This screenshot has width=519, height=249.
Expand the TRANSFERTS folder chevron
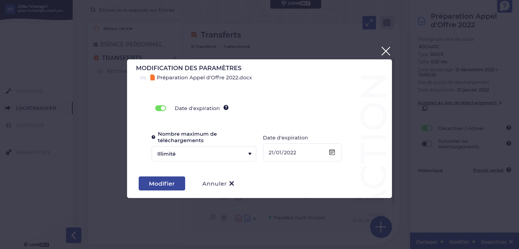(x=175, y=58)
